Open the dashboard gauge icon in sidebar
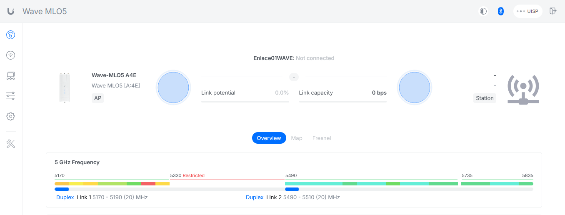The image size is (565, 215). point(11,35)
